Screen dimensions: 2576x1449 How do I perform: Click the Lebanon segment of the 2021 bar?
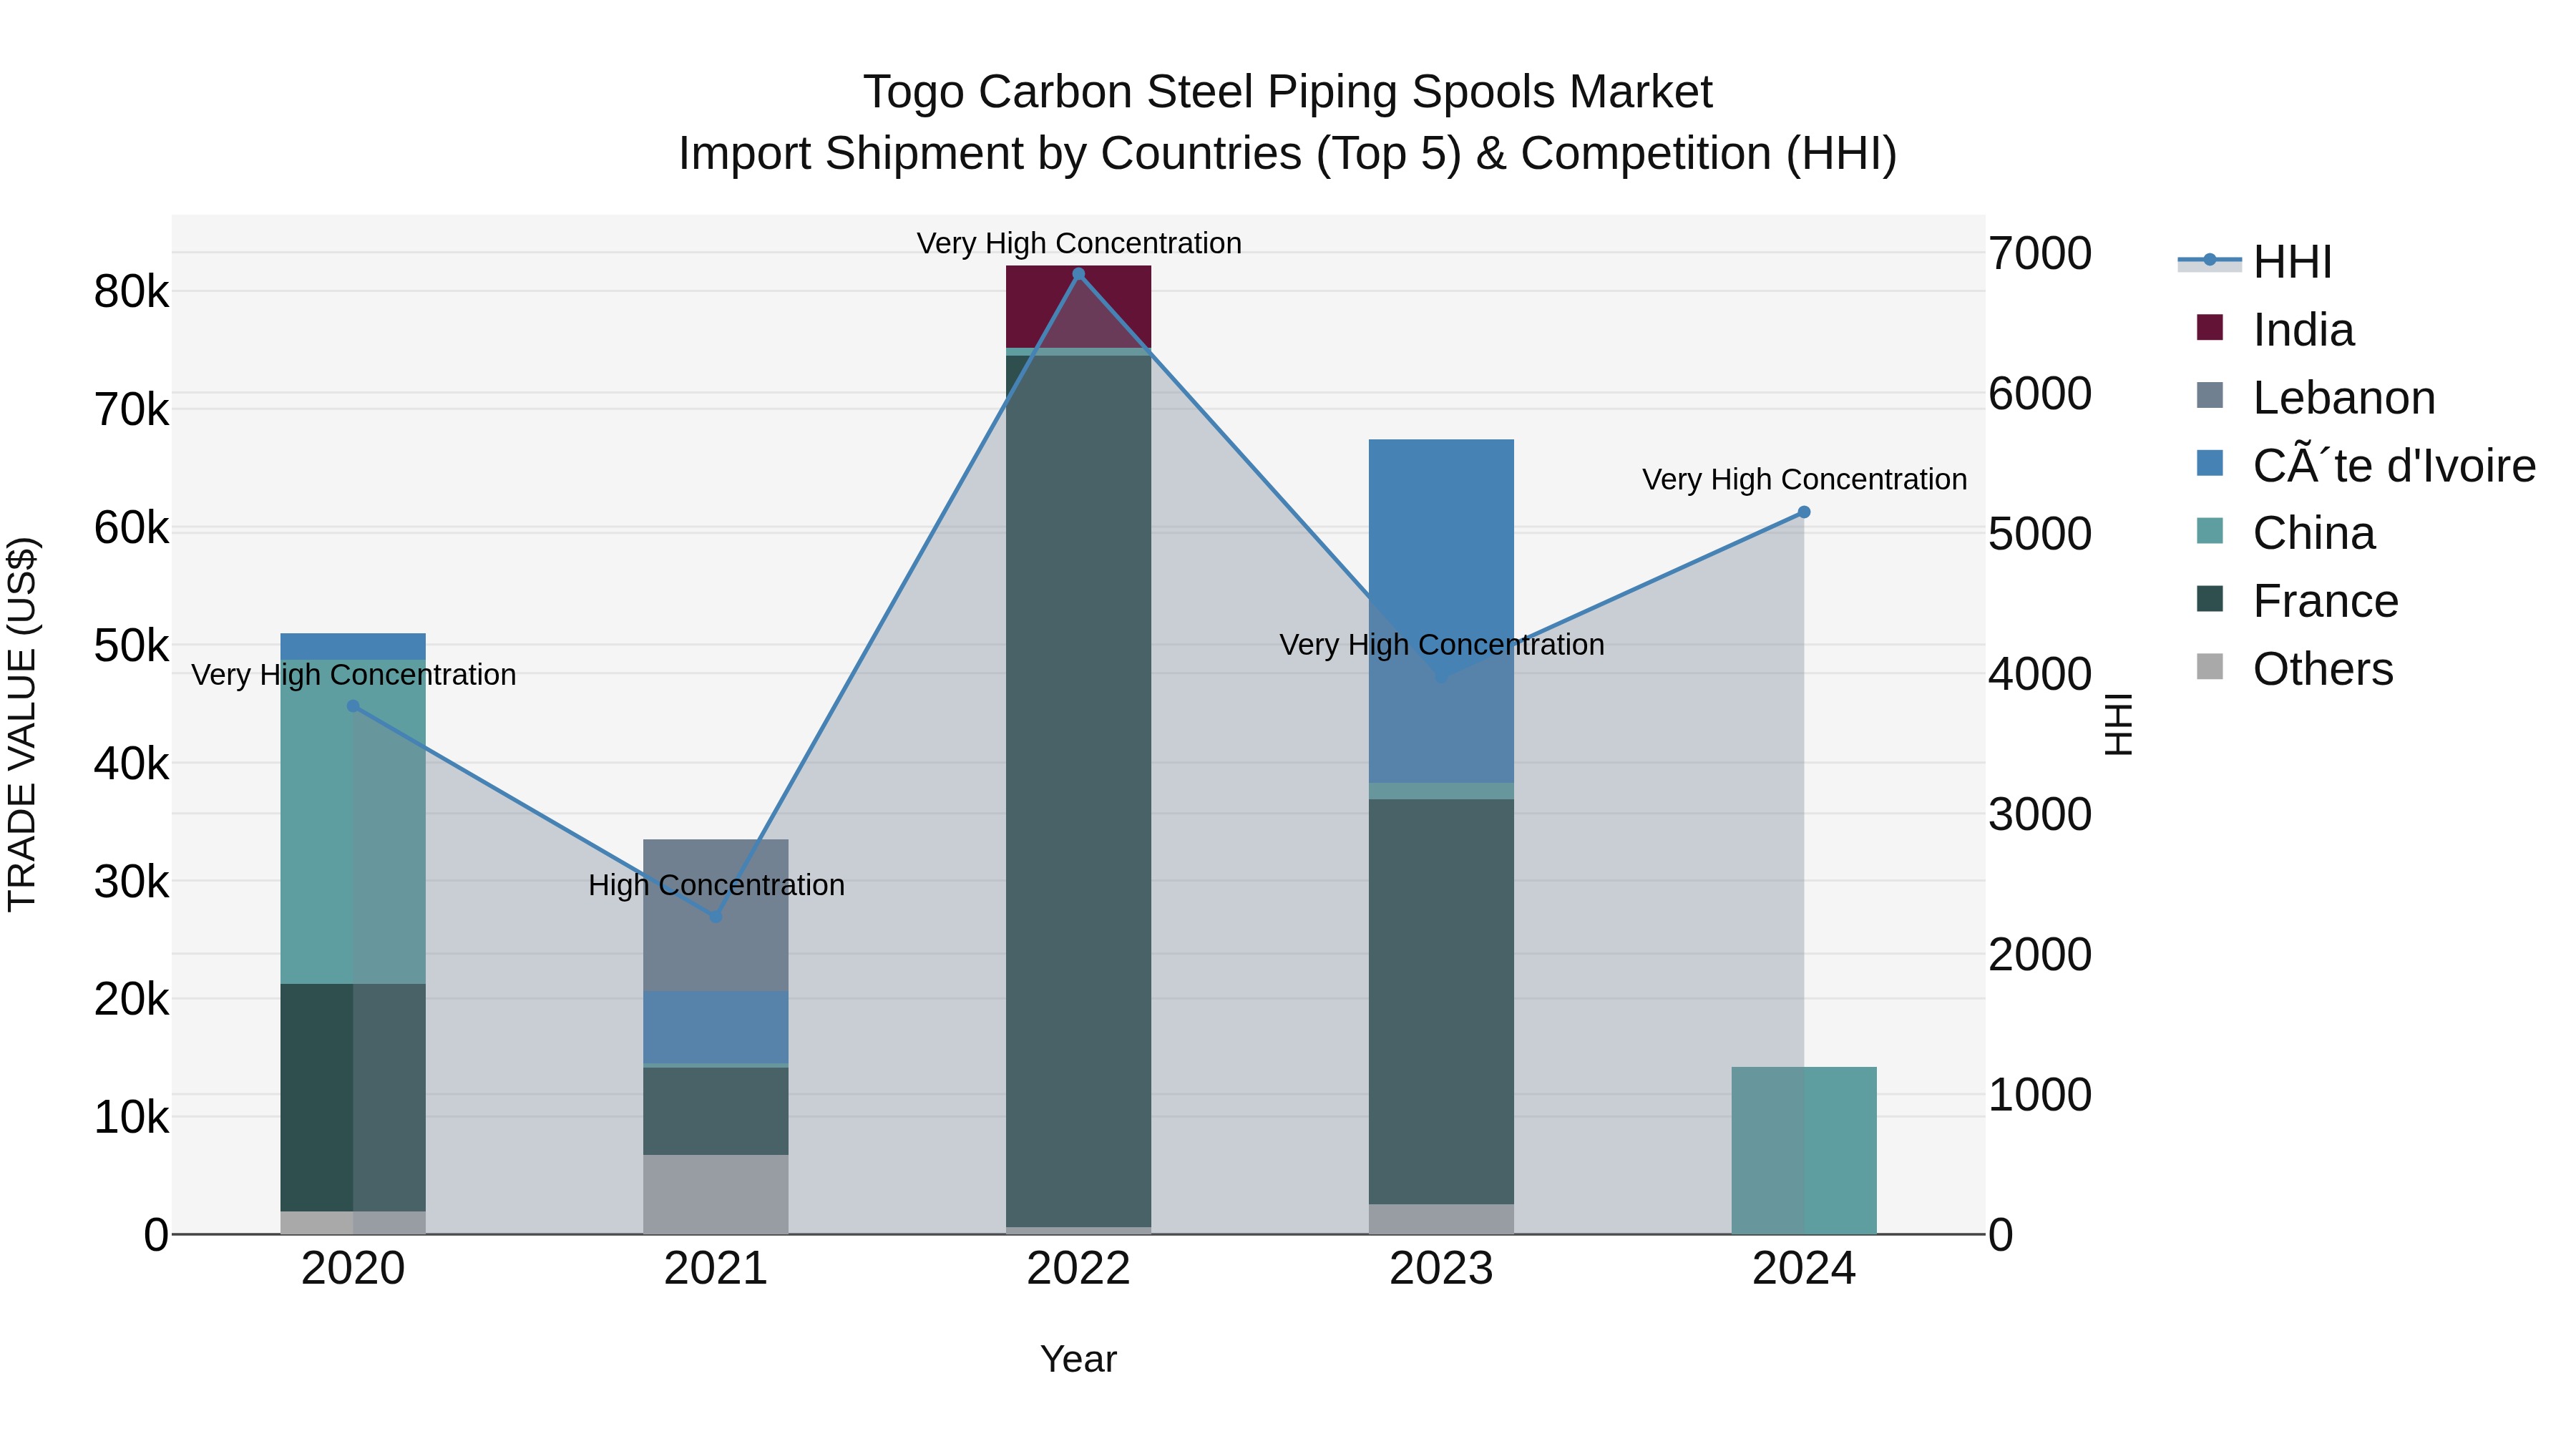click(x=716, y=915)
